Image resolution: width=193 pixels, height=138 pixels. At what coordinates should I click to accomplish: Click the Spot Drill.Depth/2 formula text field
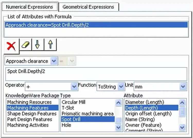(96, 74)
